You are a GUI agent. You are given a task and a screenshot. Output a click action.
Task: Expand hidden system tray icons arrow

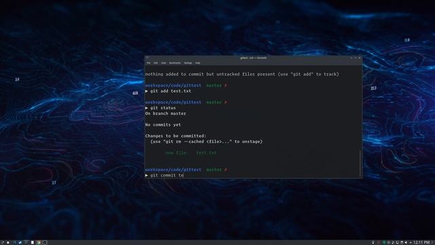click(411, 242)
